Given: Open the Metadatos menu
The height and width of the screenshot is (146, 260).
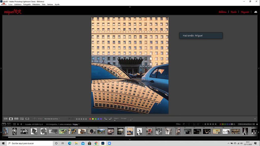Looking at the screenshot, I should (36, 4).
